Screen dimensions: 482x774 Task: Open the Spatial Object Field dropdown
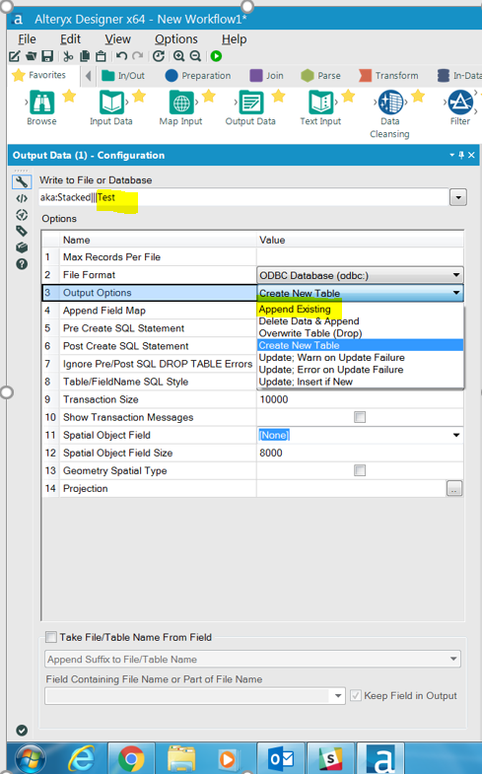456,435
